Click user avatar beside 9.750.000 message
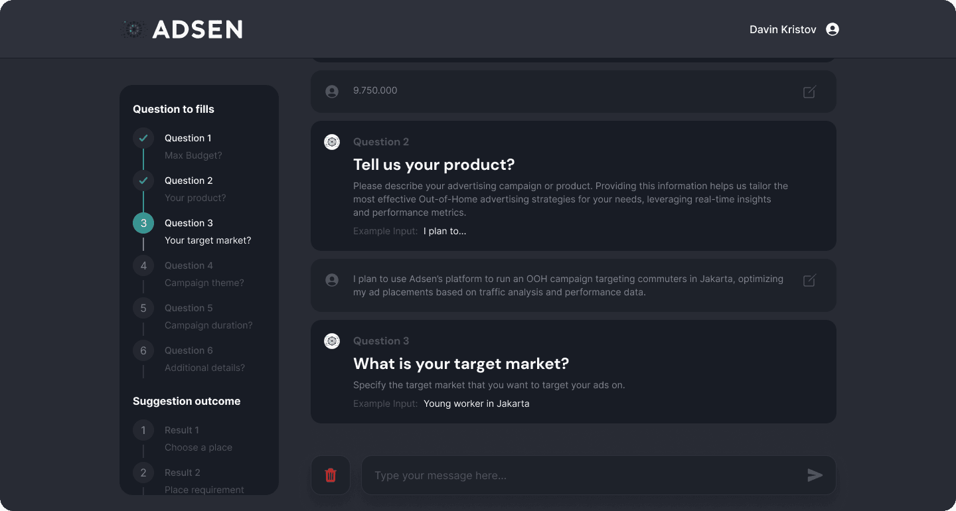 coord(332,92)
